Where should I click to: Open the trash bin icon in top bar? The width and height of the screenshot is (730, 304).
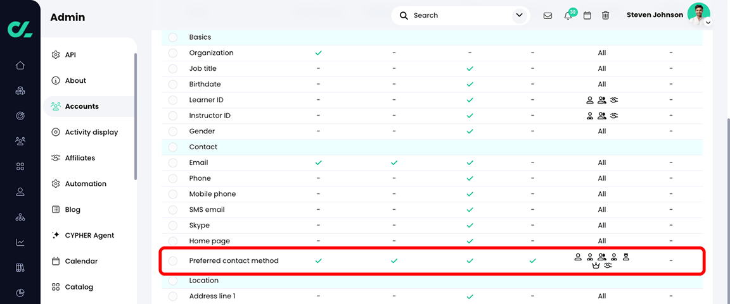[x=605, y=15]
